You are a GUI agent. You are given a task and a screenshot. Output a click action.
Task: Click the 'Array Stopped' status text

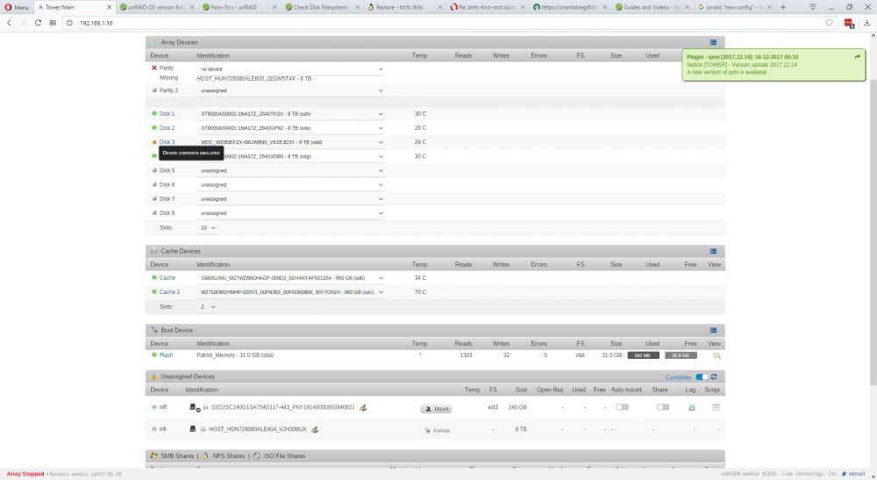click(25, 474)
